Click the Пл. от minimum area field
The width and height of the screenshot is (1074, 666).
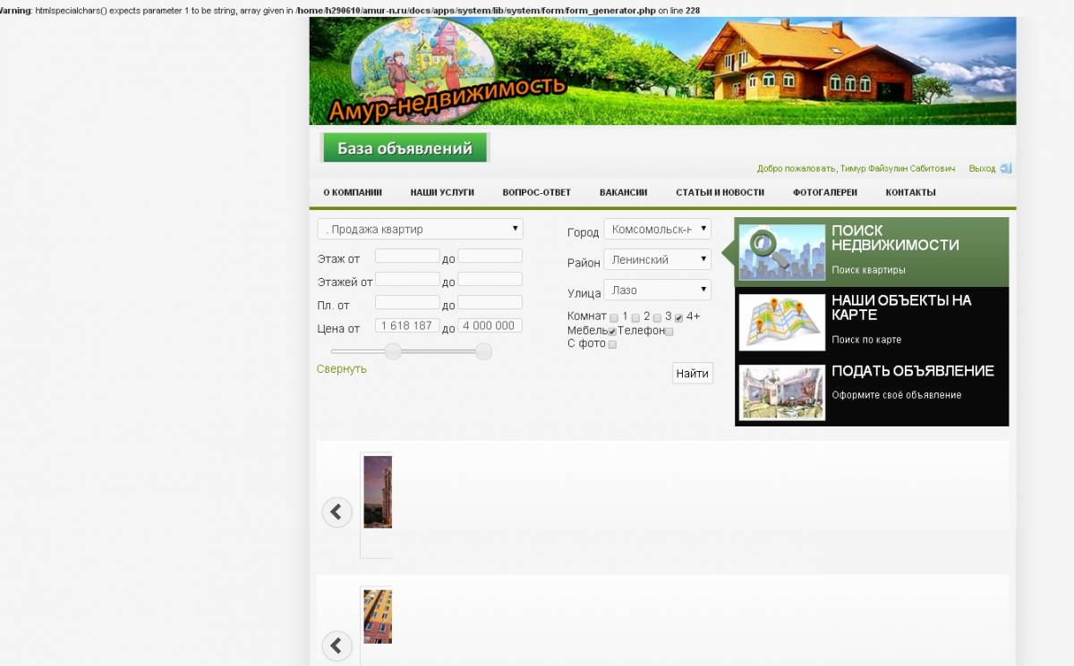(407, 302)
